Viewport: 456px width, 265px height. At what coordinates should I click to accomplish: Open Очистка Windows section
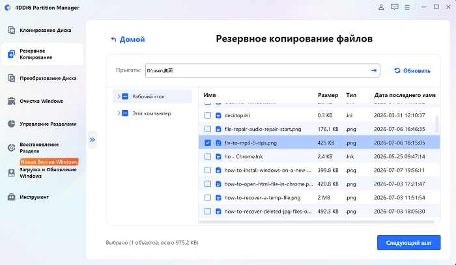point(42,101)
